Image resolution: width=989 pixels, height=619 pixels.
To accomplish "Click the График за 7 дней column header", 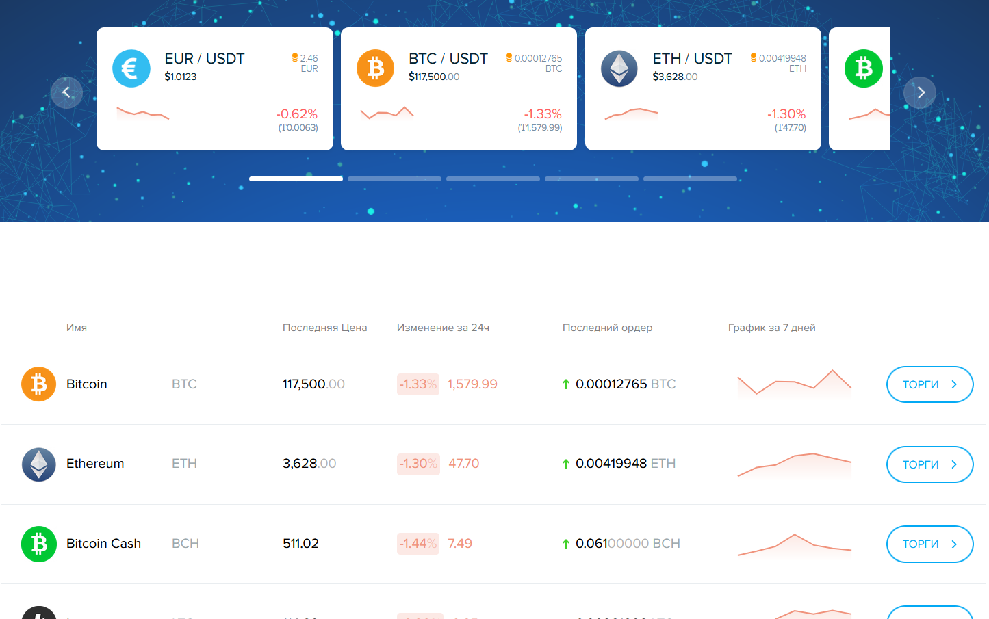I will pos(772,328).
